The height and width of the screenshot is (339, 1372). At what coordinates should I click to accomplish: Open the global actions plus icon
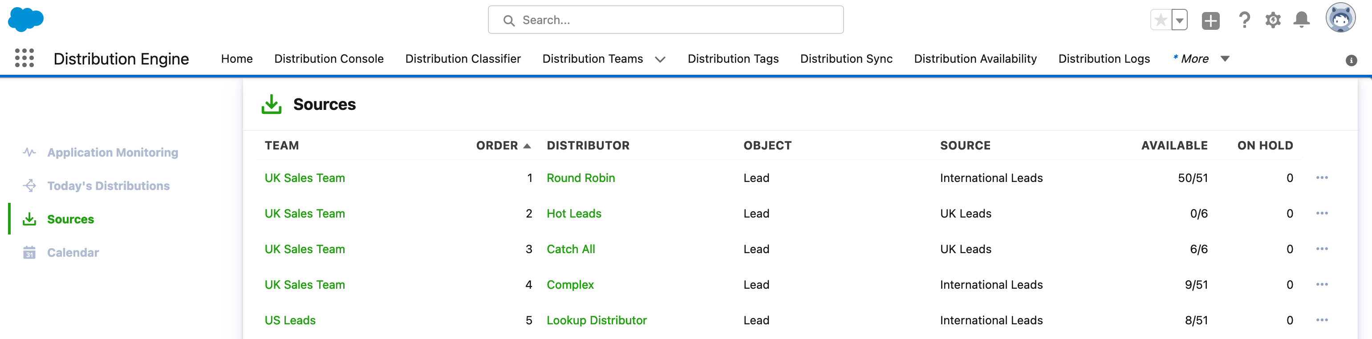(1210, 21)
